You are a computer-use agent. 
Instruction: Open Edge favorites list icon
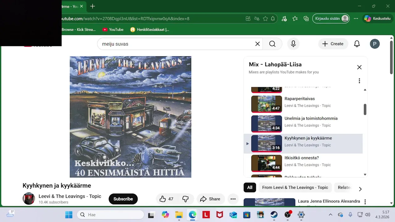tap(295, 18)
